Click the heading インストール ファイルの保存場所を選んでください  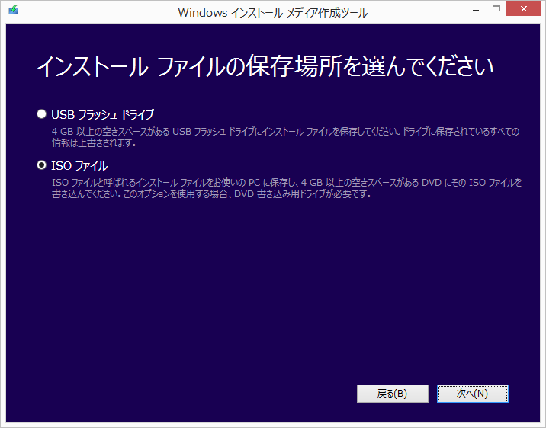265,66
